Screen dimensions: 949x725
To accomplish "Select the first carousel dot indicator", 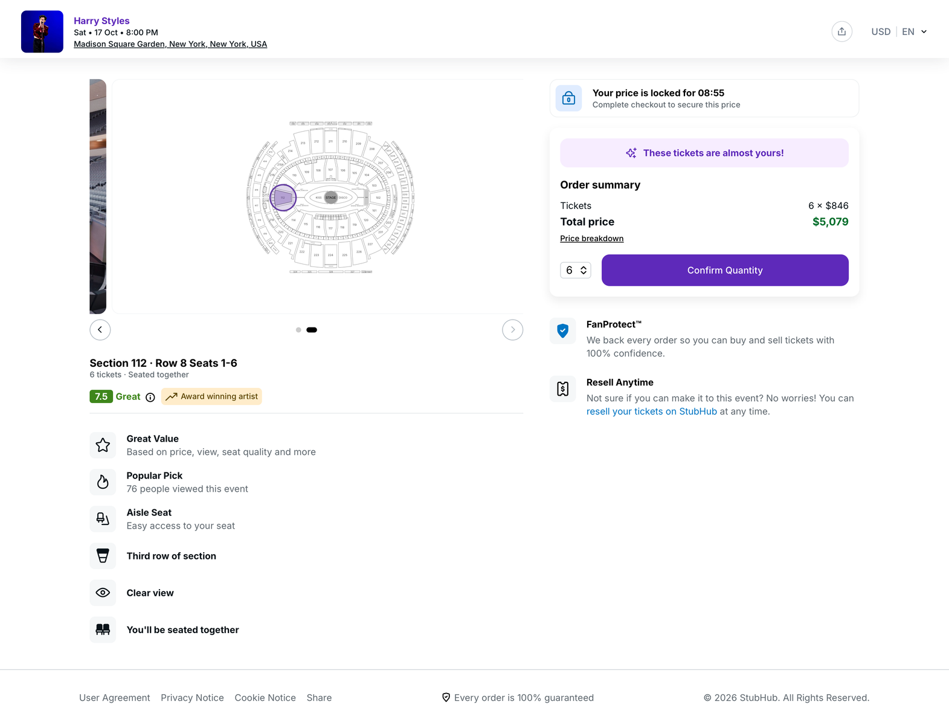I will point(298,330).
